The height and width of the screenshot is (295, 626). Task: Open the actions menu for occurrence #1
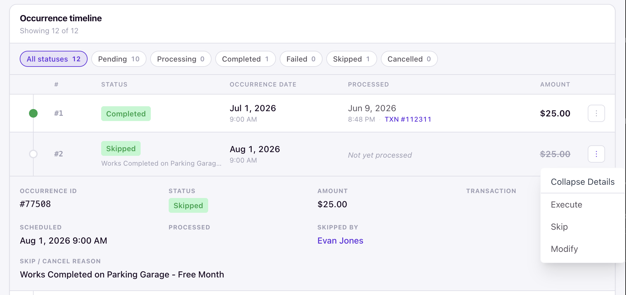[x=596, y=113]
